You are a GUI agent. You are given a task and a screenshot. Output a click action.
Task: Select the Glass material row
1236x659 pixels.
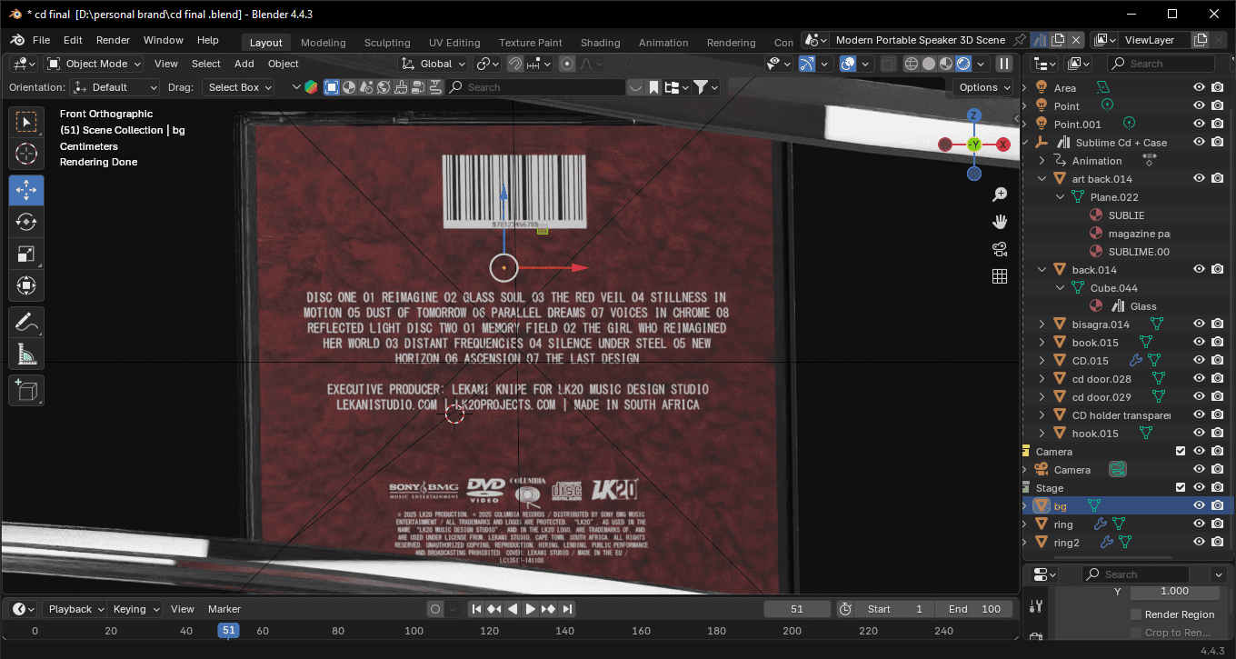(x=1142, y=306)
